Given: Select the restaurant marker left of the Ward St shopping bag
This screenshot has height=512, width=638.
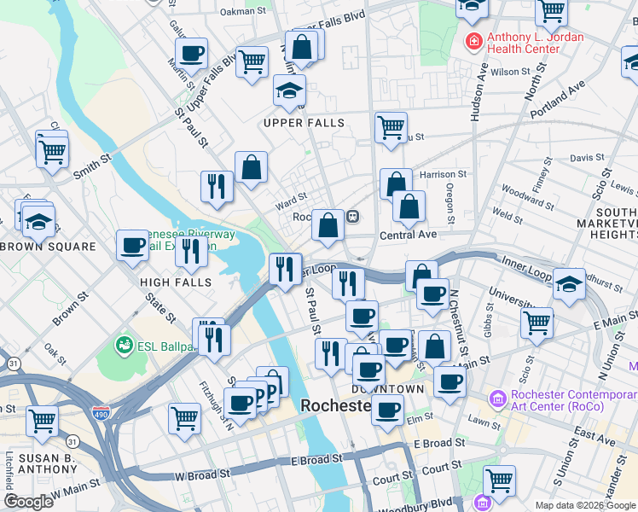Looking at the screenshot, I should [217, 187].
